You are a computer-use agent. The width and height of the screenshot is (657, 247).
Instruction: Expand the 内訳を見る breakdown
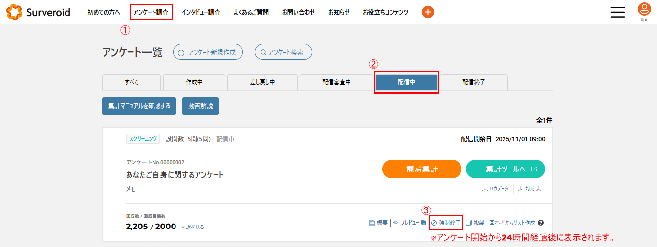click(x=192, y=227)
